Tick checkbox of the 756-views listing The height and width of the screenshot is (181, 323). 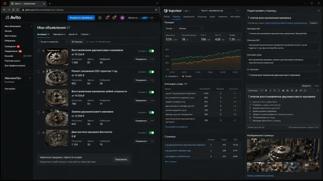[x=38, y=92]
